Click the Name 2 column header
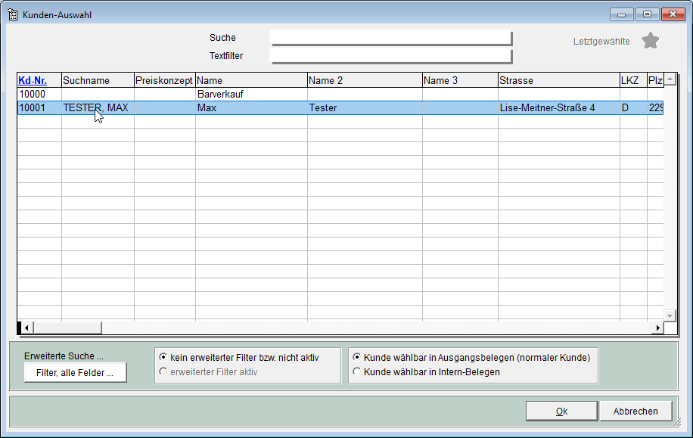693x438 pixels. coord(365,80)
